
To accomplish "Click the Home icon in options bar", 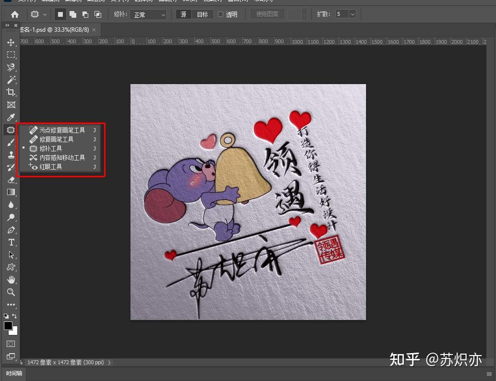I will click(14, 14).
